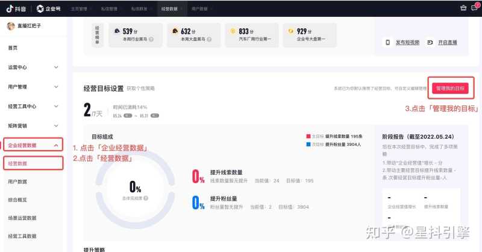Image resolution: width=482 pixels, height=252 pixels.
Task: Click the gold icon next to 929分
Action: [x=290, y=31]
